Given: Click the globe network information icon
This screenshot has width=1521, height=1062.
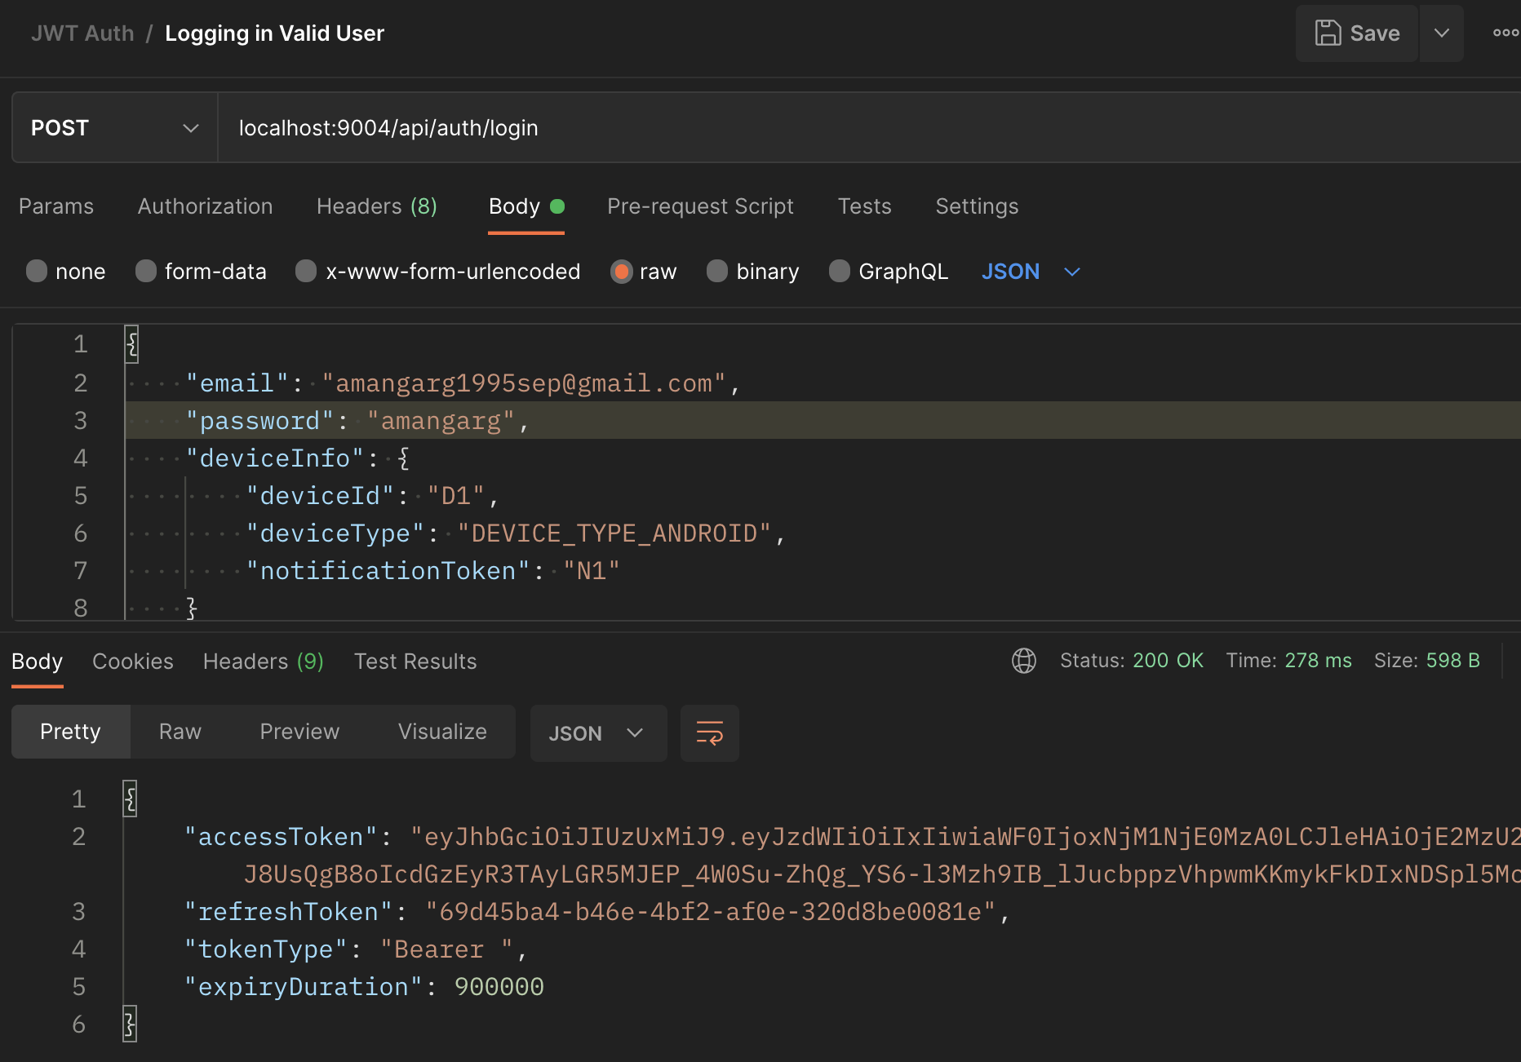Looking at the screenshot, I should tap(1024, 661).
